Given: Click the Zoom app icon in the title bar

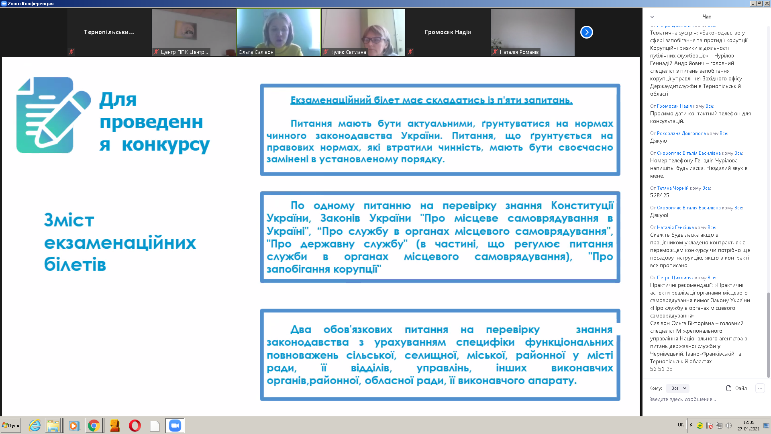Looking at the screenshot, I should pyautogui.click(x=4, y=4).
